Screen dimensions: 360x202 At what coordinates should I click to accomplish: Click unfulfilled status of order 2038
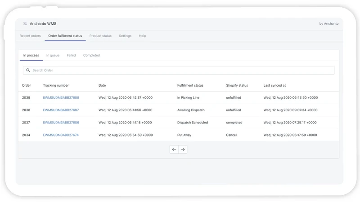(x=234, y=110)
